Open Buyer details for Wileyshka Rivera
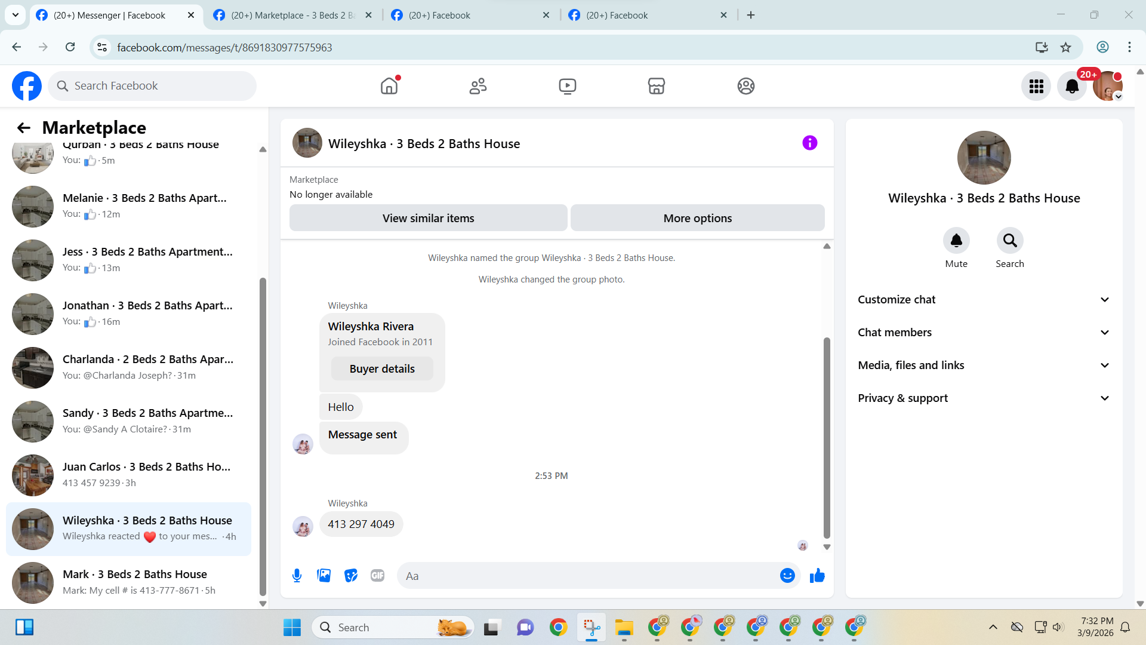1146x645 pixels. click(382, 369)
